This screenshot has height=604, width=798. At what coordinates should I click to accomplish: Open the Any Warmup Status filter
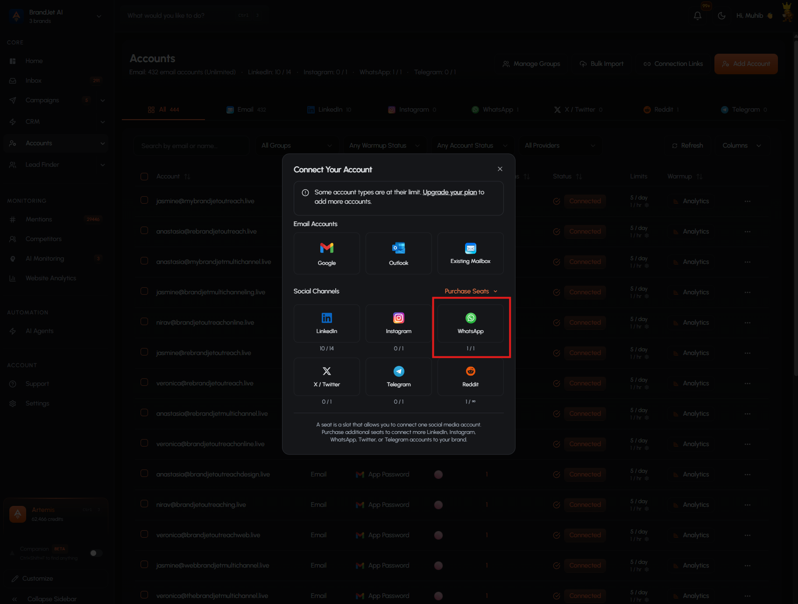coord(384,146)
